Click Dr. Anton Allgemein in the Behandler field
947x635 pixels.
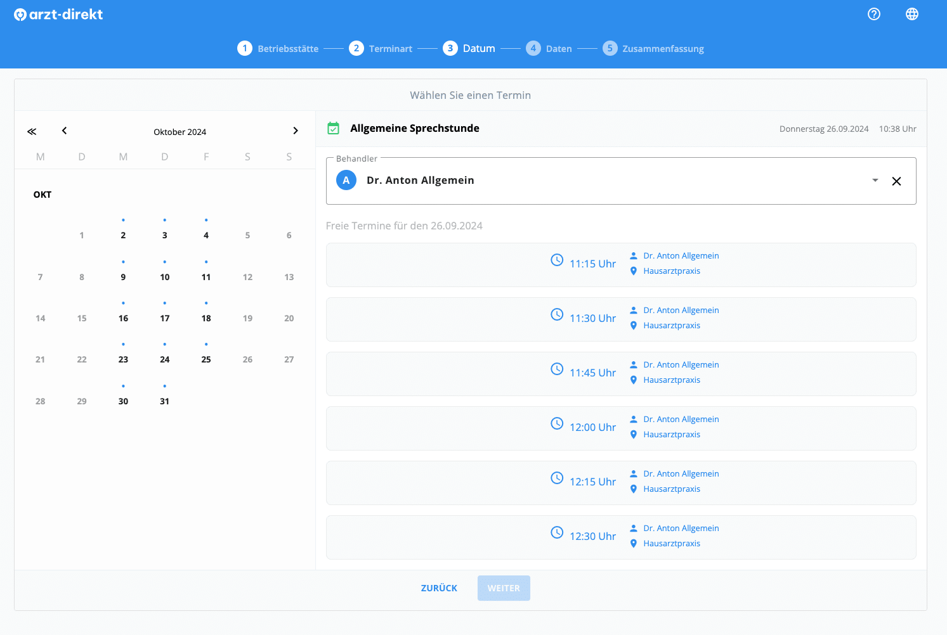pos(421,180)
